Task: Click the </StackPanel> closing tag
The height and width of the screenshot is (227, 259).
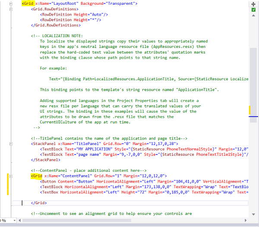Action: click(x=46, y=160)
